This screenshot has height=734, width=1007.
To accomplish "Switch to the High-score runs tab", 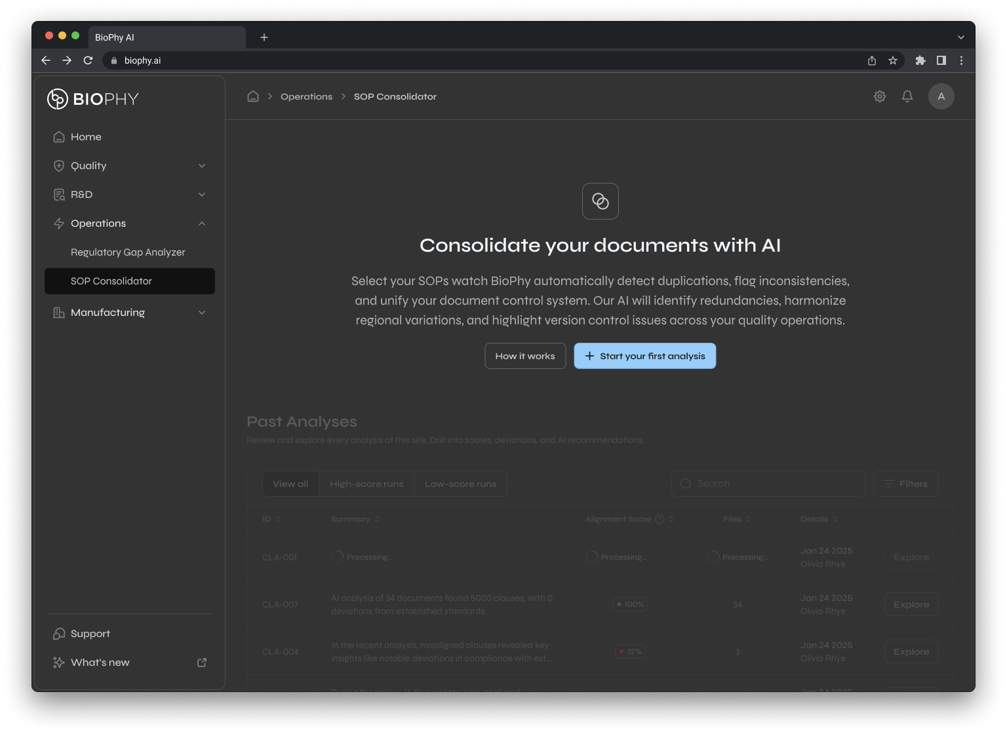I will point(366,484).
